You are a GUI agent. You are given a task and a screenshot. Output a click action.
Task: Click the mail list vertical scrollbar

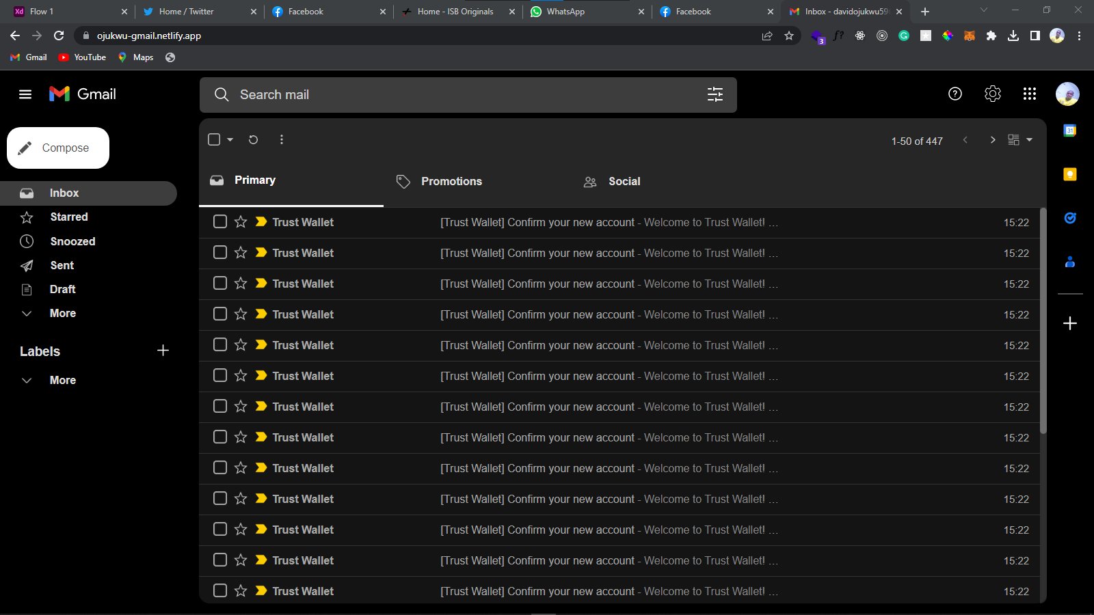[x=1043, y=321]
